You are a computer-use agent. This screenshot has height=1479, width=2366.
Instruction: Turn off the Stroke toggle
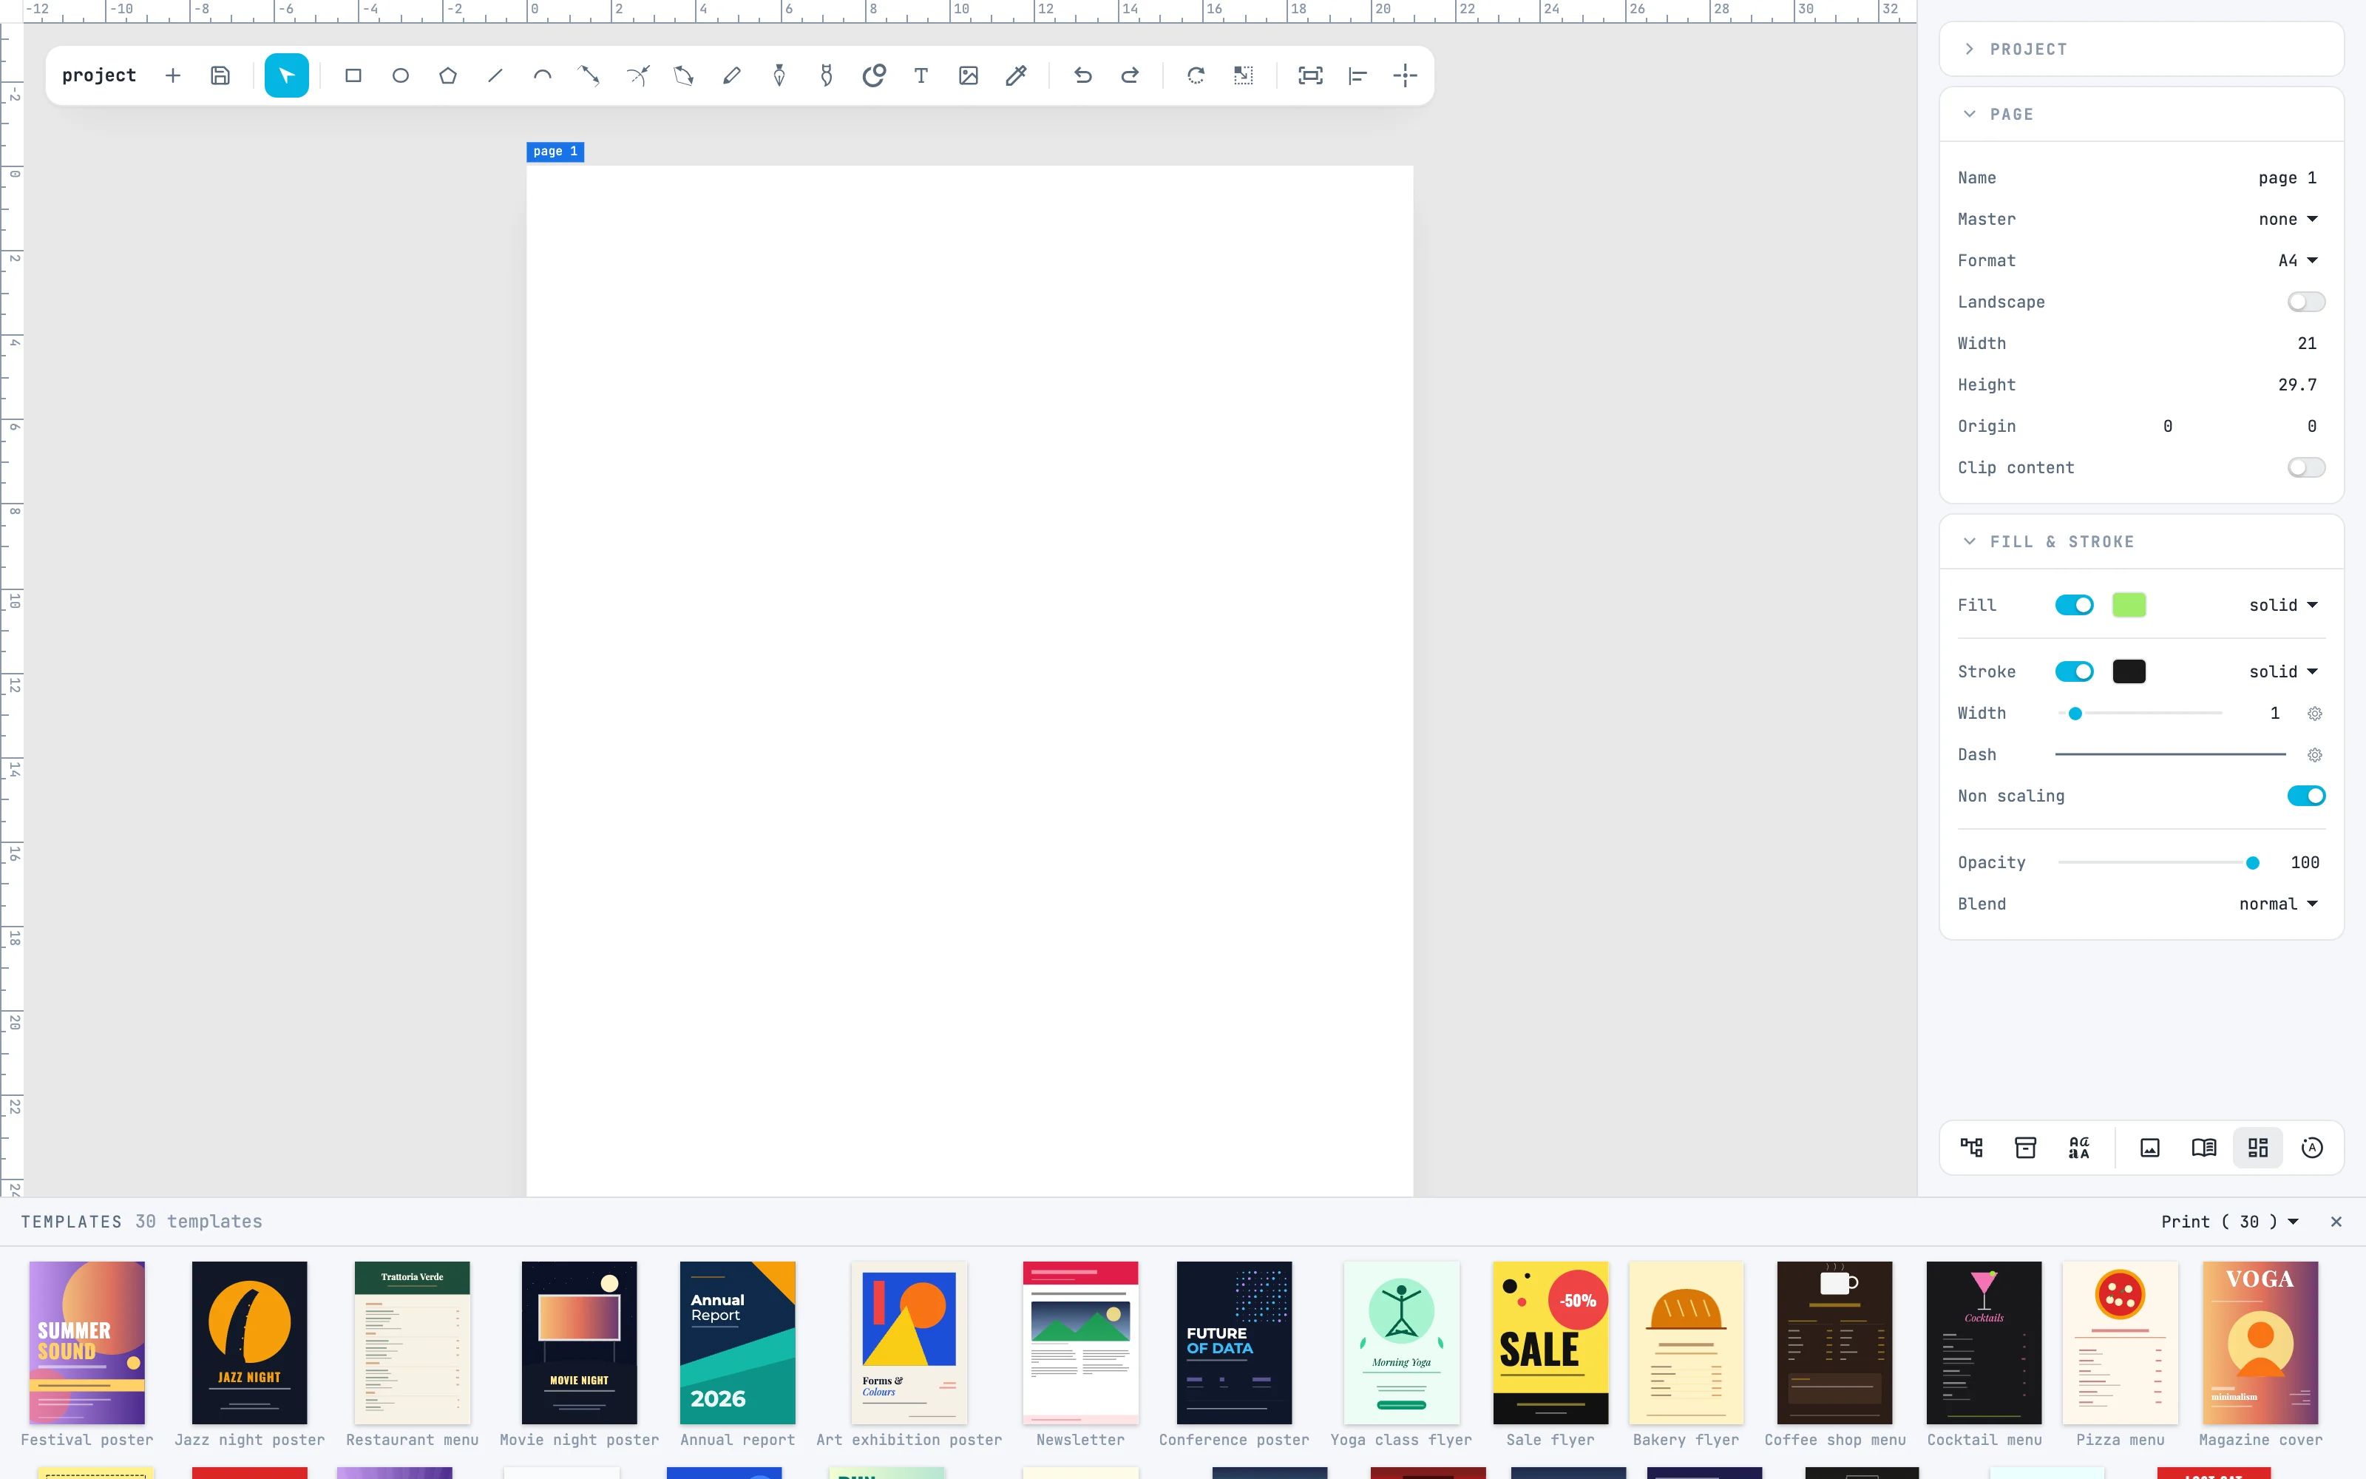[x=2074, y=672]
